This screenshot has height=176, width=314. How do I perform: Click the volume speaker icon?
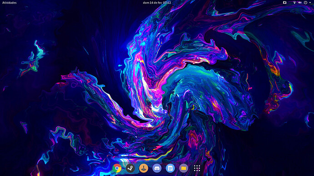tap(300, 3)
